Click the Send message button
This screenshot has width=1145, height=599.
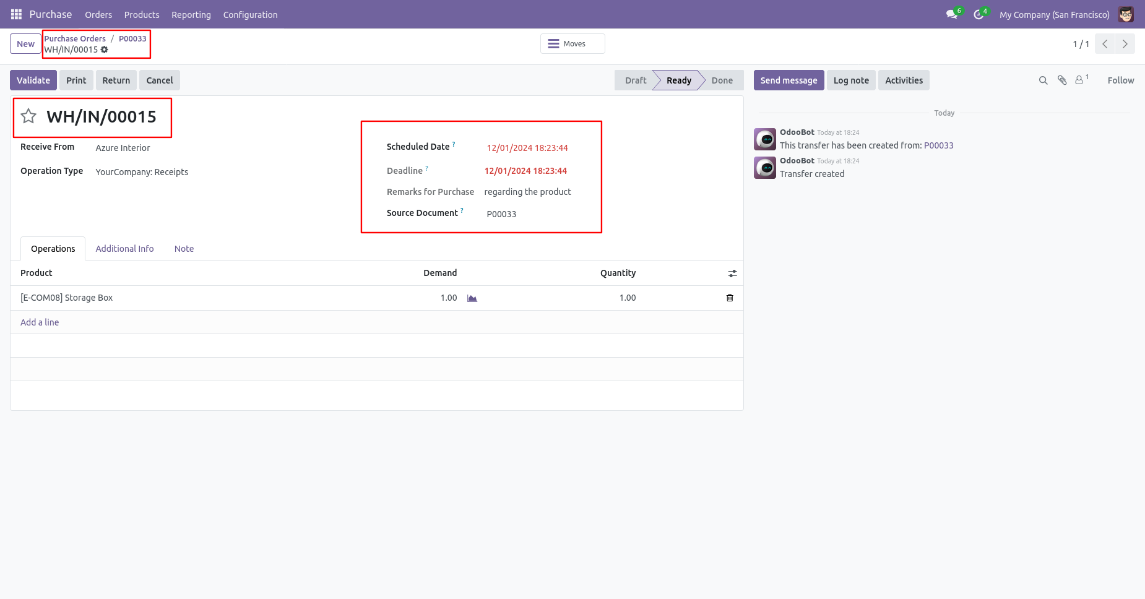click(789, 80)
